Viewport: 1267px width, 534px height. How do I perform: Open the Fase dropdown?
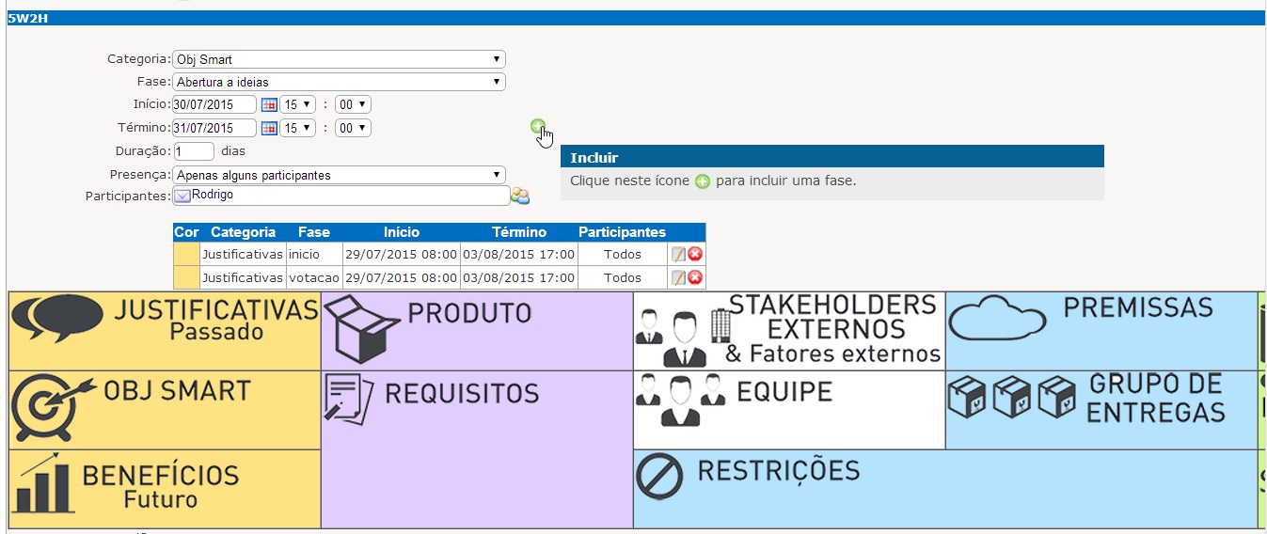click(x=339, y=82)
